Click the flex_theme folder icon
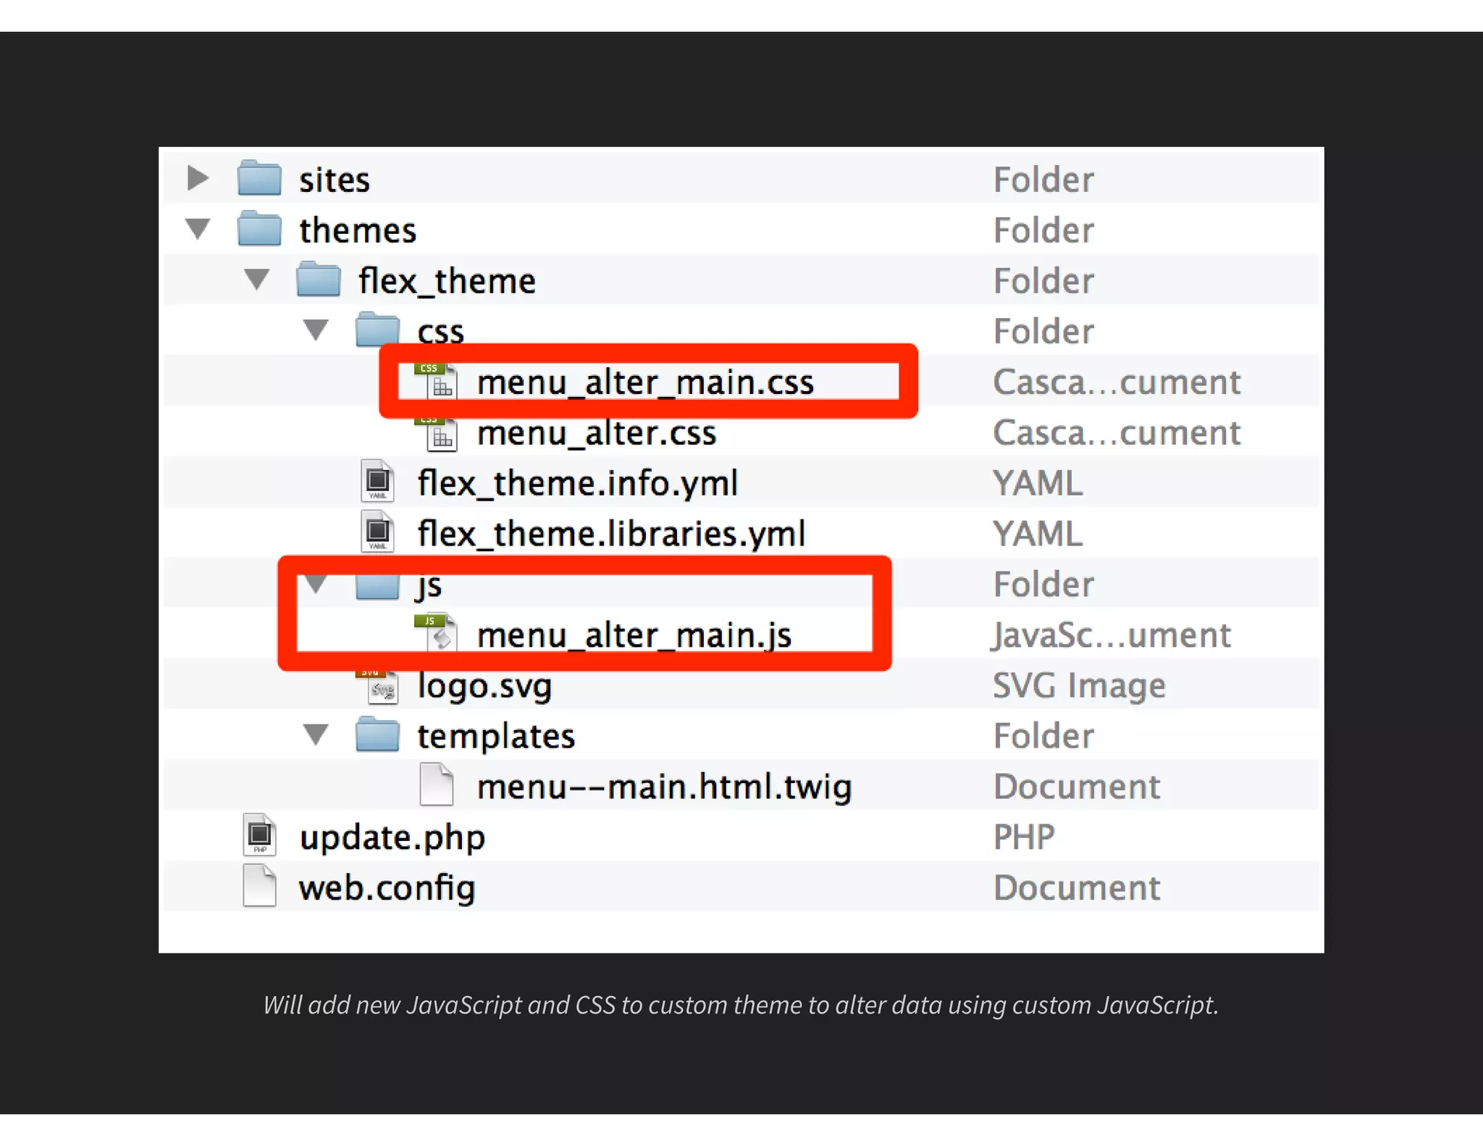Screen dimensions: 1483x1146 tap(319, 279)
